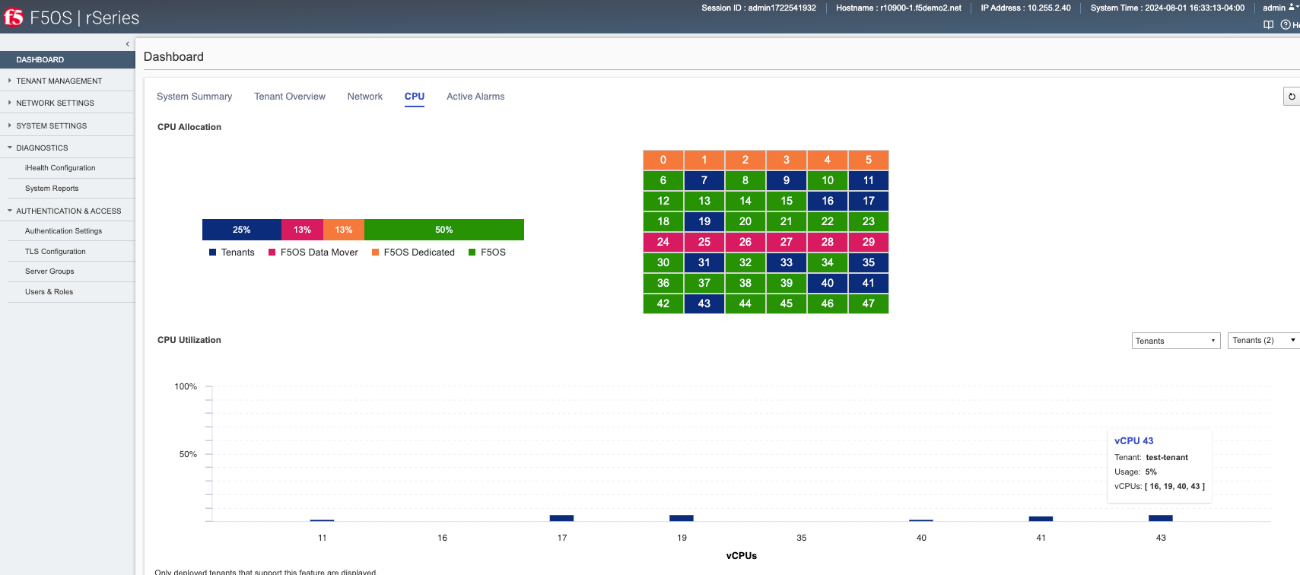This screenshot has height=575, width=1300.
Task: Toggle the F5OS Dedicated legend entry
Action: [413, 253]
